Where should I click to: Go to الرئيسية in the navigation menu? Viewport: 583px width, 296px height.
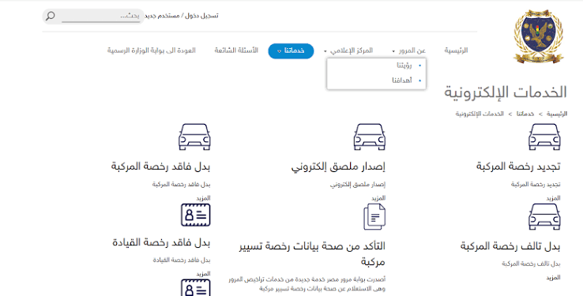click(x=456, y=51)
